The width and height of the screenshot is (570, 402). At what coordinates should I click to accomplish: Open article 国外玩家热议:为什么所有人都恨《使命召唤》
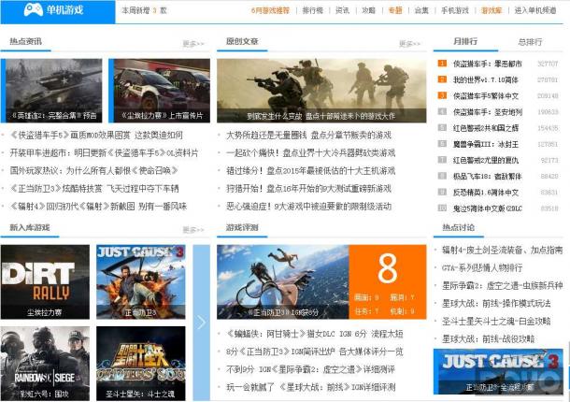point(94,171)
